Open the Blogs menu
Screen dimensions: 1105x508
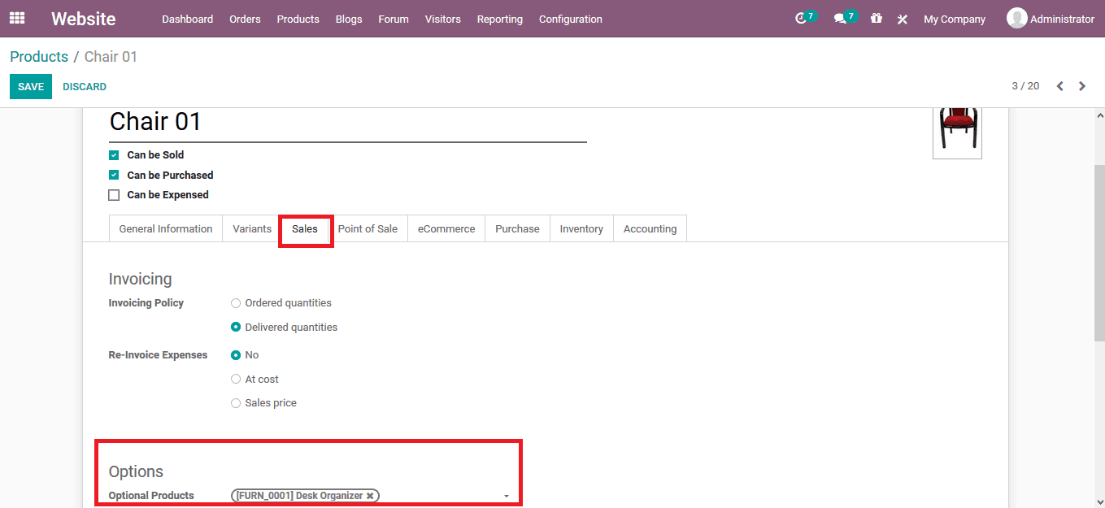pyautogui.click(x=349, y=19)
